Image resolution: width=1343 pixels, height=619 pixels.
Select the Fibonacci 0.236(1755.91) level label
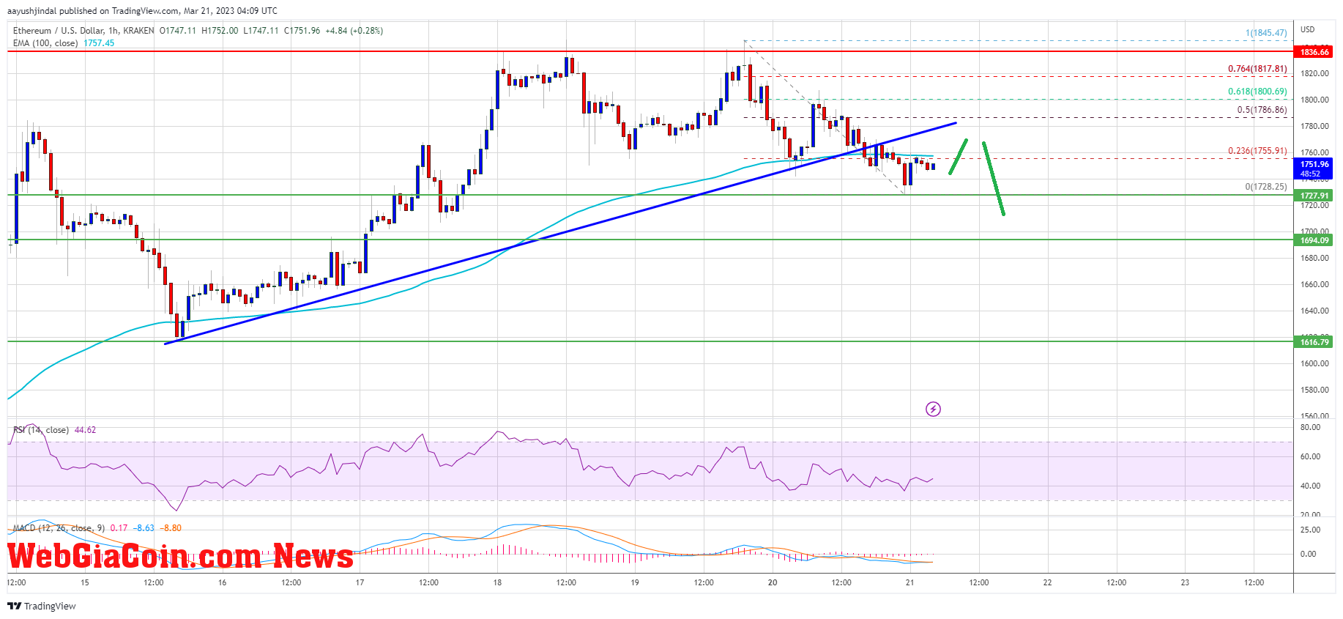pyautogui.click(x=1257, y=151)
